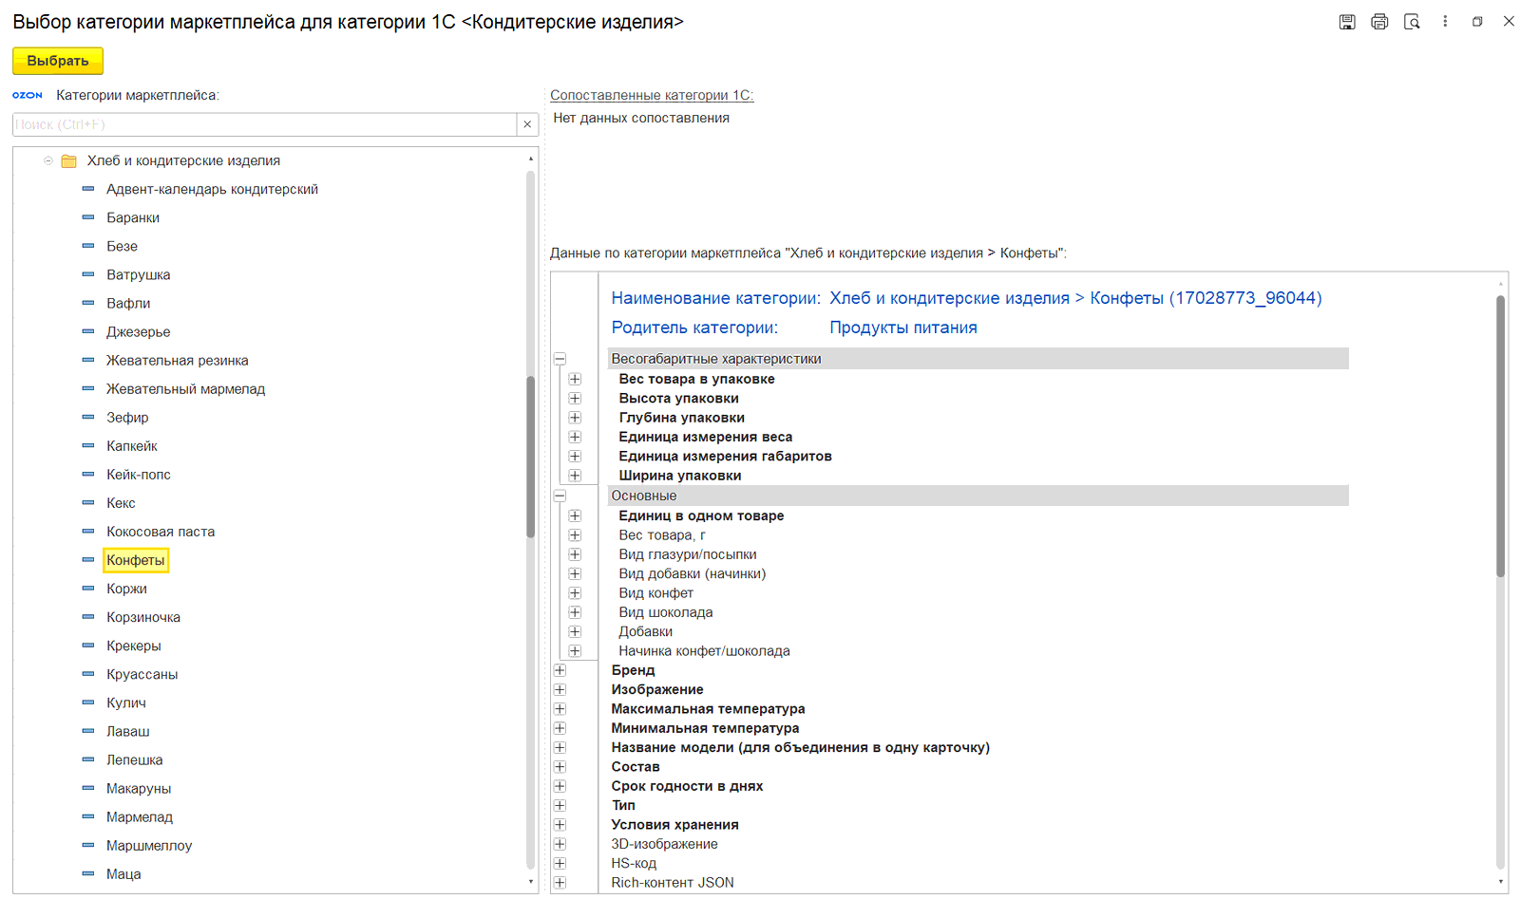1520x899 pixels.
Task: Click the save icon in title bar
Action: 1347,22
